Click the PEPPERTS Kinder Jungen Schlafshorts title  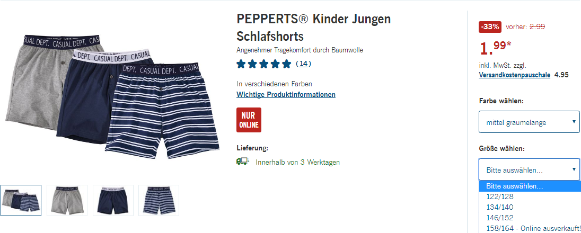click(x=313, y=28)
